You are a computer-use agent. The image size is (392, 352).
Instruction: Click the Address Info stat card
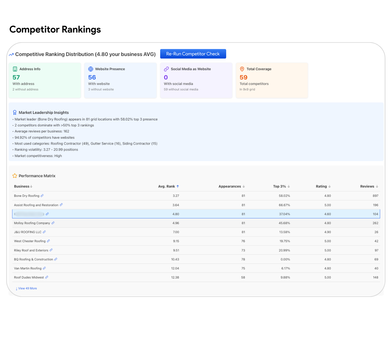pyautogui.click(x=45, y=80)
